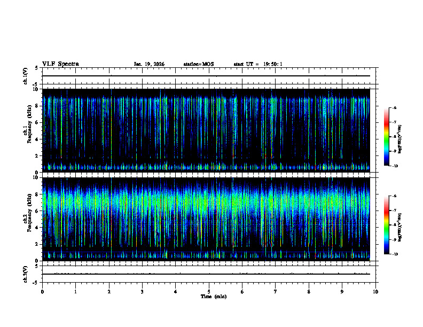Image resolution: width=423 pixels, height=327 pixels.
Task: Click the upper color scale bar beside ch.1
Action: coord(387,137)
